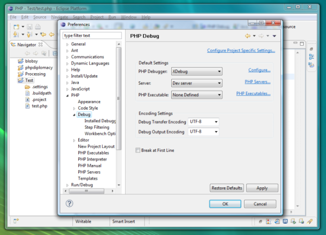
Task: Open the New wizard toolbar icon
Action: 16,27
